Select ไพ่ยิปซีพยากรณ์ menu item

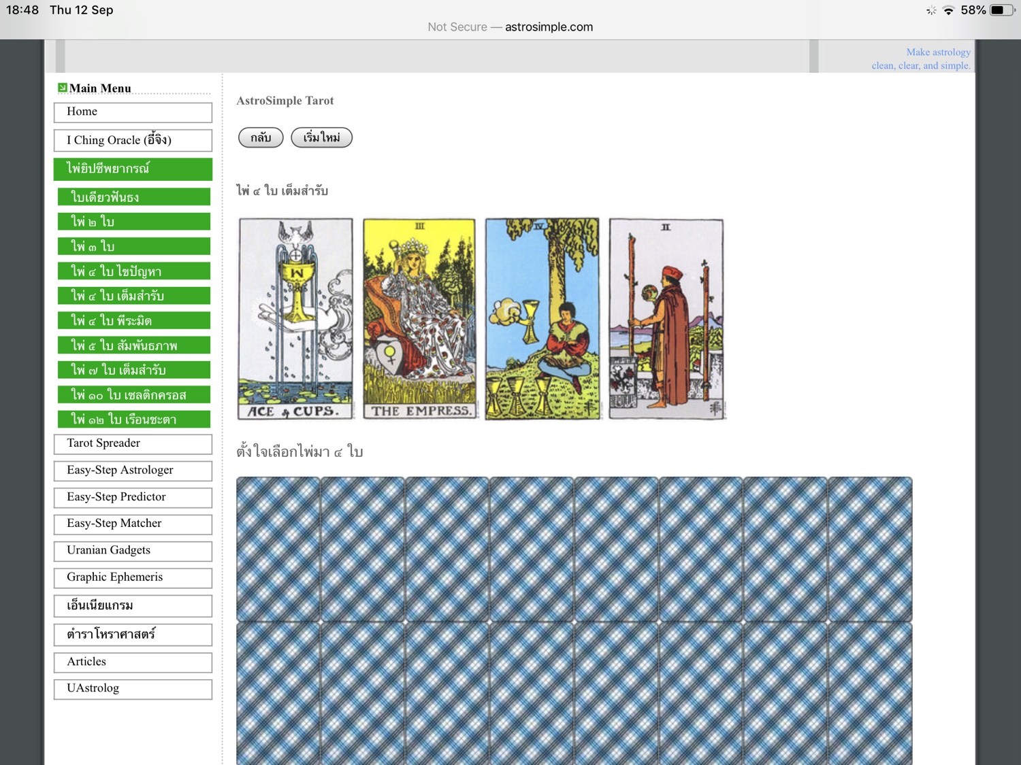tap(133, 169)
